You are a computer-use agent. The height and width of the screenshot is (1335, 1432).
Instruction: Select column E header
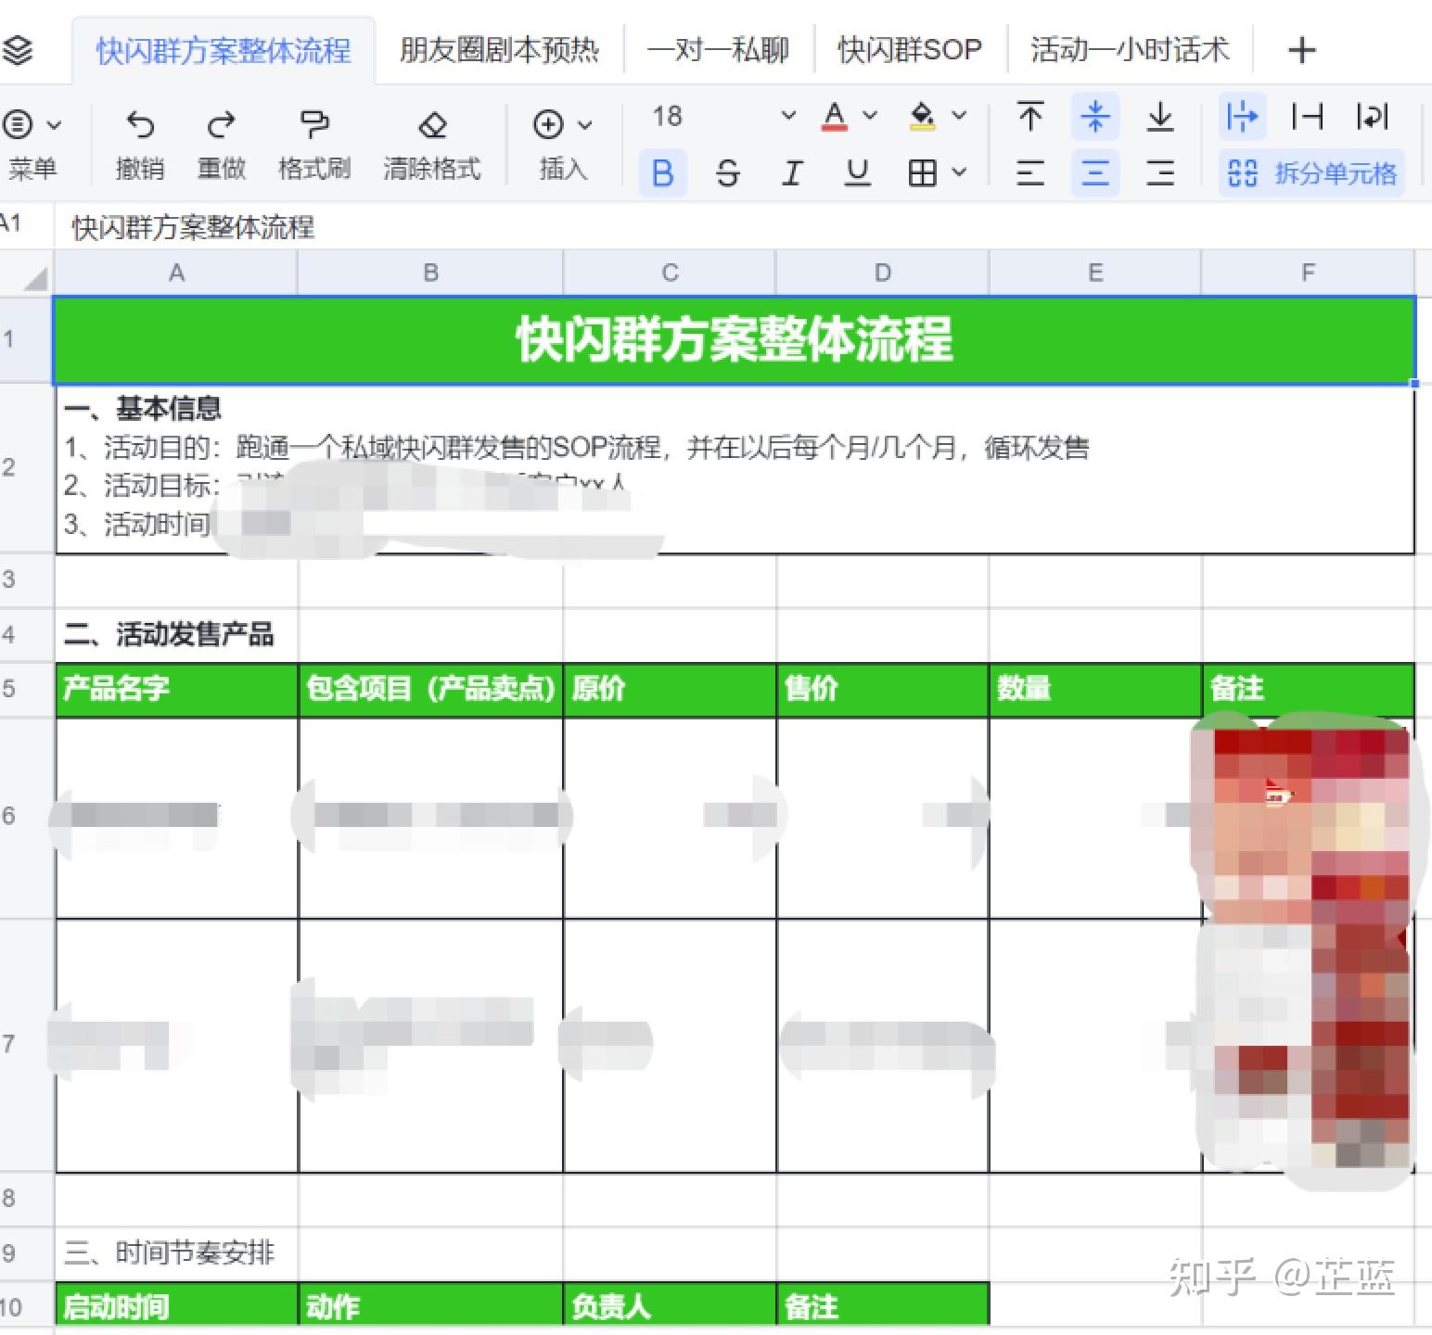(1095, 273)
